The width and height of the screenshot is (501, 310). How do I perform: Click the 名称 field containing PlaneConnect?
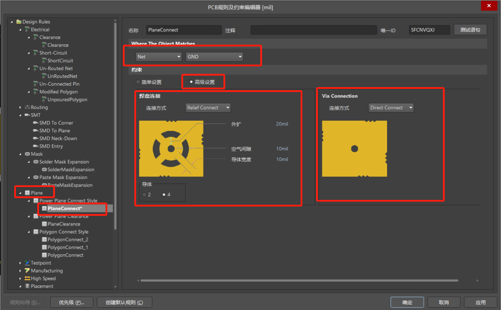pyautogui.click(x=184, y=30)
